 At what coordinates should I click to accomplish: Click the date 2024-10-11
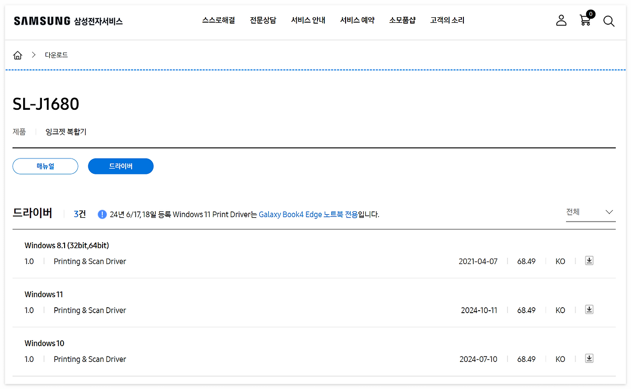coord(479,310)
